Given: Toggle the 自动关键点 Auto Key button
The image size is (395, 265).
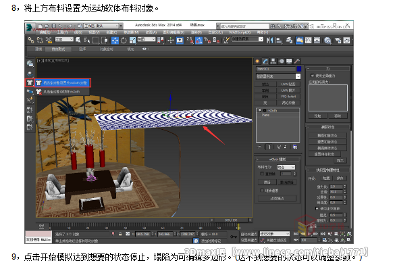Looking at the screenshot, I should [x=248, y=234].
